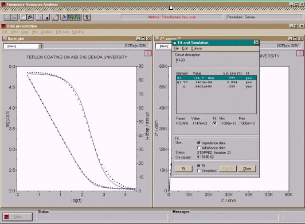Click the Fit button in the dialog
Image resolution: width=305 pixels, height=224 pixels.
pyautogui.click(x=183, y=169)
